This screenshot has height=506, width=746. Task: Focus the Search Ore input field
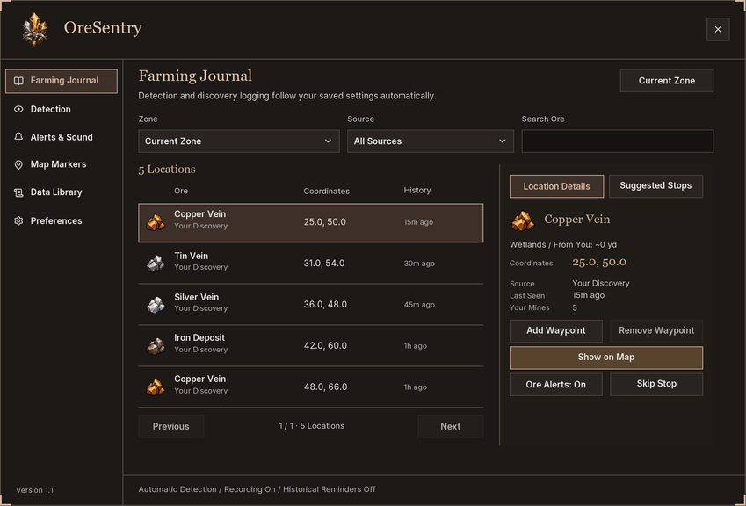[618, 141]
